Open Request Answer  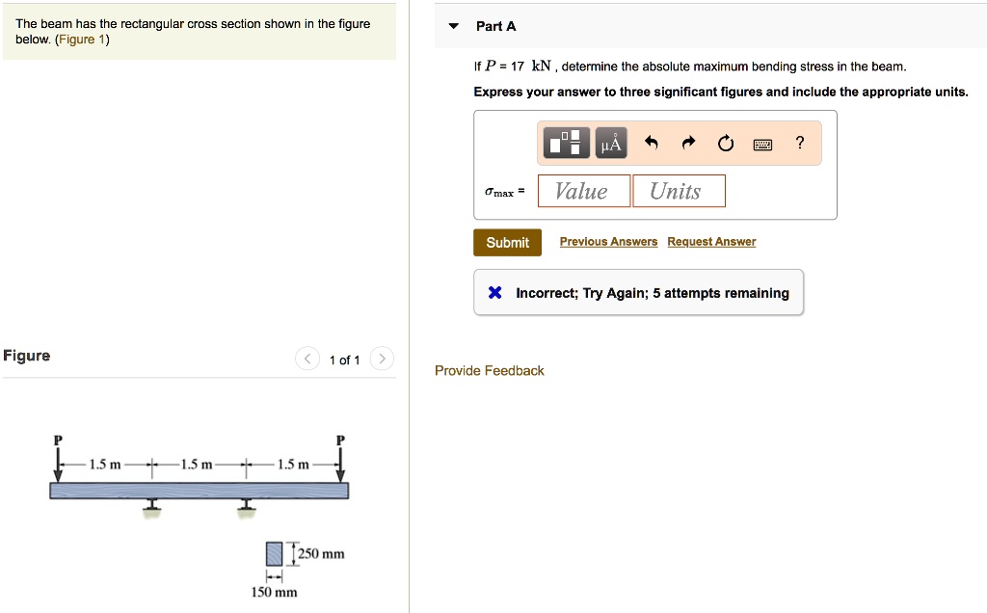(x=711, y=241)
